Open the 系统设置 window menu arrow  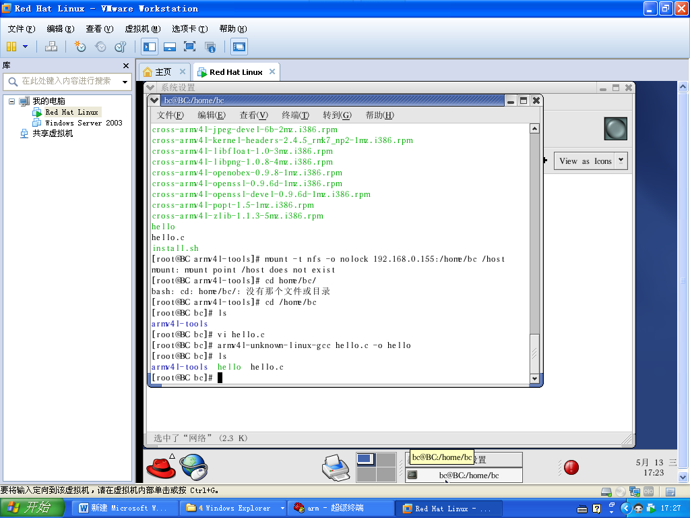(x=150, y=87)
